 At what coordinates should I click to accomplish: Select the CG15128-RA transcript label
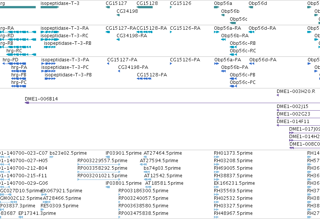tap(152, 28)
